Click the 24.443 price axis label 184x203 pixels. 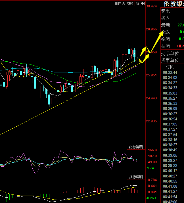[x=151, y=98]
